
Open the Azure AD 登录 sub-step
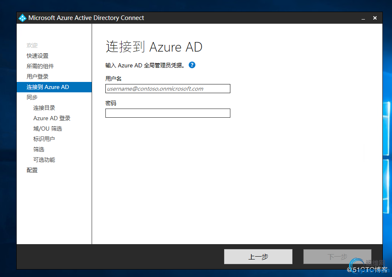pos(52,118)
